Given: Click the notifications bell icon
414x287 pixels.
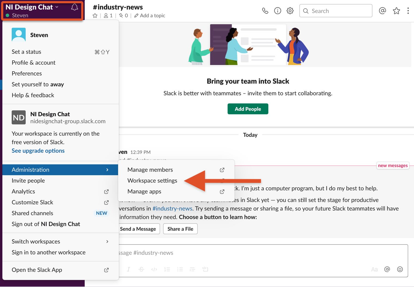Looking at the screenshot, I should (x=74, y=7).
